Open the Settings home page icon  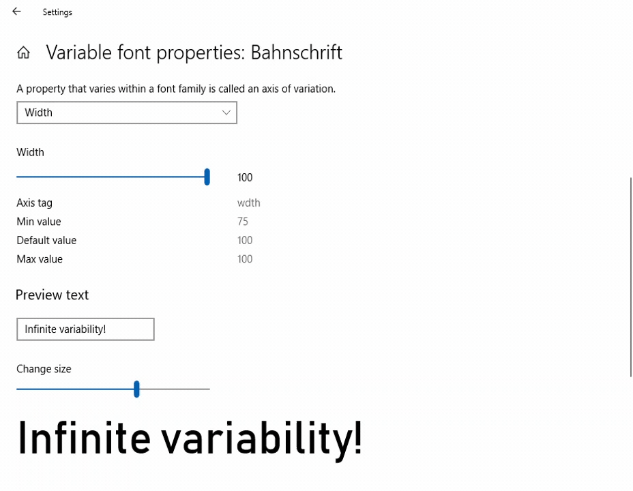(x=23, y=53)
